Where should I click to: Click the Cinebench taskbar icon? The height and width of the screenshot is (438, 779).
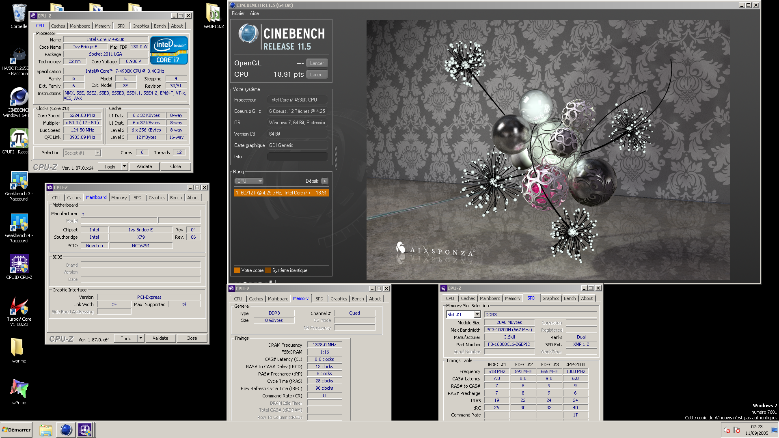(65, 430)
